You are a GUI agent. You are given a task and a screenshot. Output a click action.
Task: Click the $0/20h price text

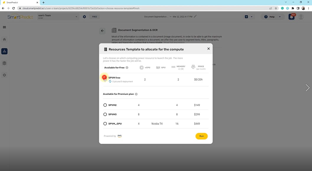[x=198, y=80]
